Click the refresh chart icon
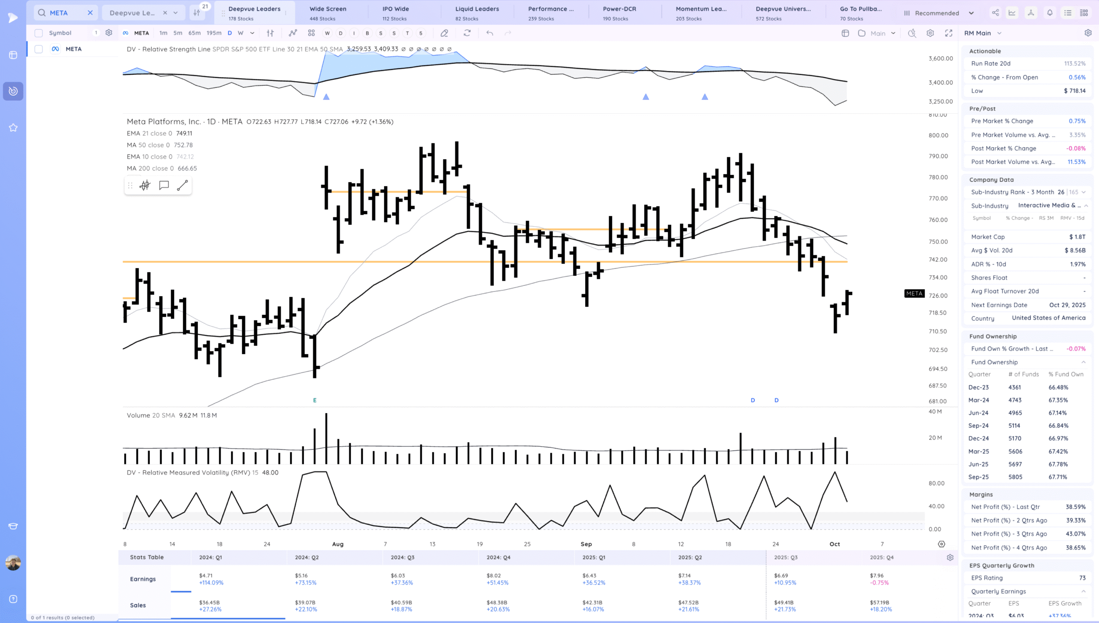 [467, 33]
